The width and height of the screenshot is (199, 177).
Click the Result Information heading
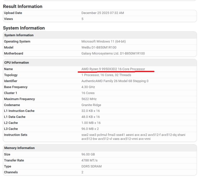pyautogui.click(x=23, y=6)
